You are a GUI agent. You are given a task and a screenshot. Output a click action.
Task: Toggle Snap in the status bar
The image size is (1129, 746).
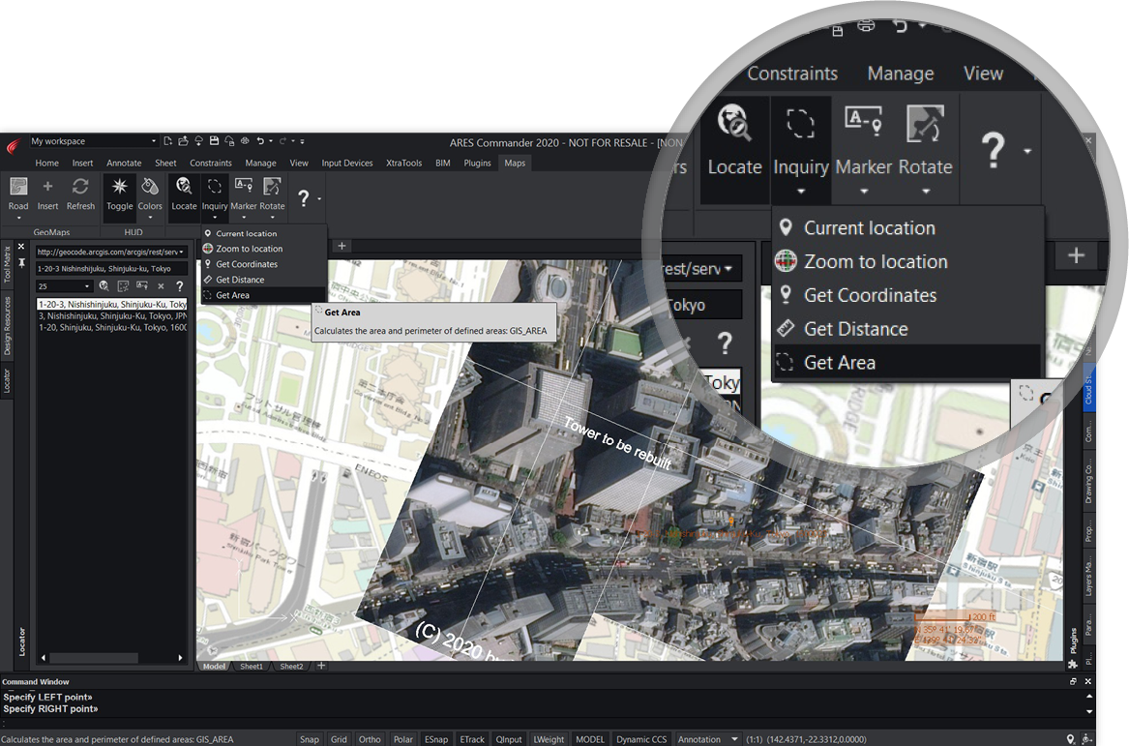pos(309,739)
